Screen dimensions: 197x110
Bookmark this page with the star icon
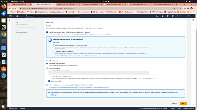[181, 8]
